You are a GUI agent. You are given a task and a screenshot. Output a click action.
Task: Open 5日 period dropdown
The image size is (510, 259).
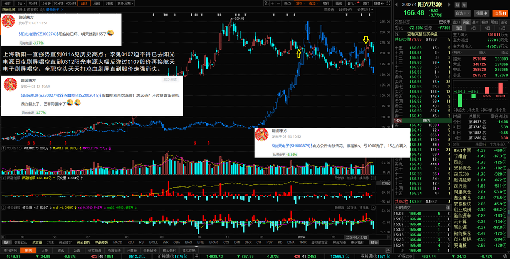click(21, 3)
